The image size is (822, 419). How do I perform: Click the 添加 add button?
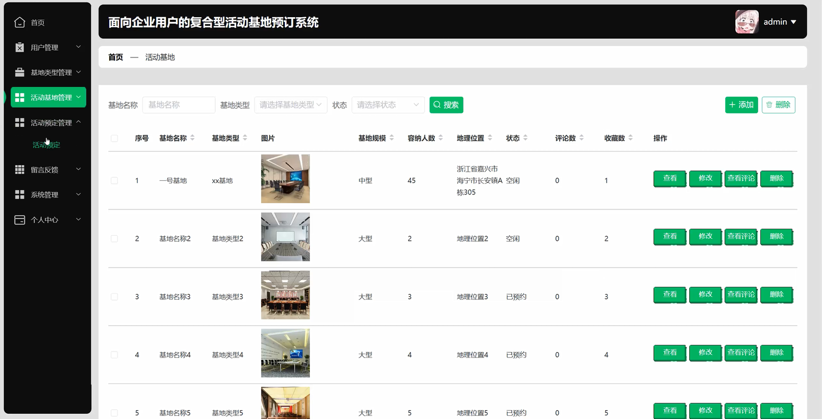click(x=742, y=105)
